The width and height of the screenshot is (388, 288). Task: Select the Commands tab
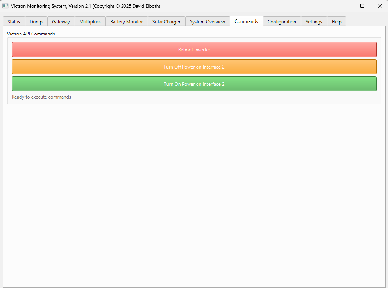click(246, 21)
